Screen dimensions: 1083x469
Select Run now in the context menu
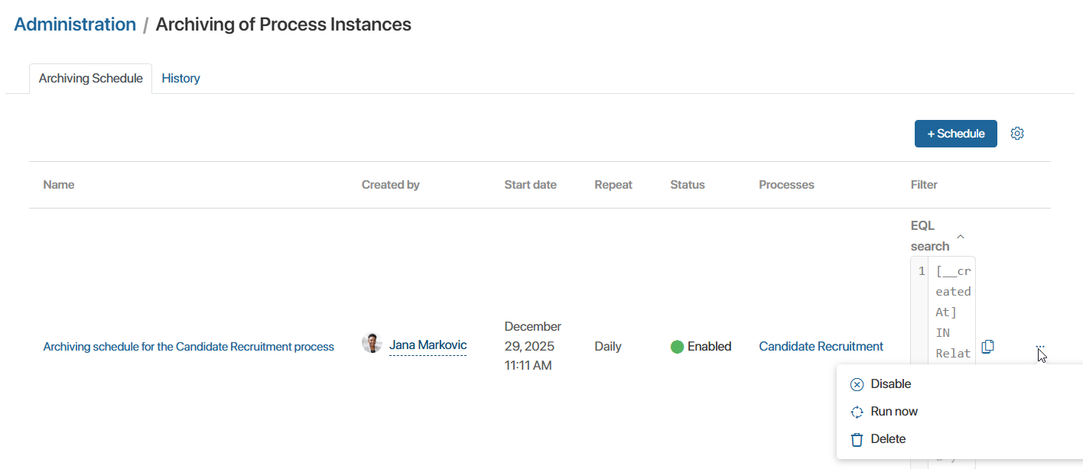point(893,412)
